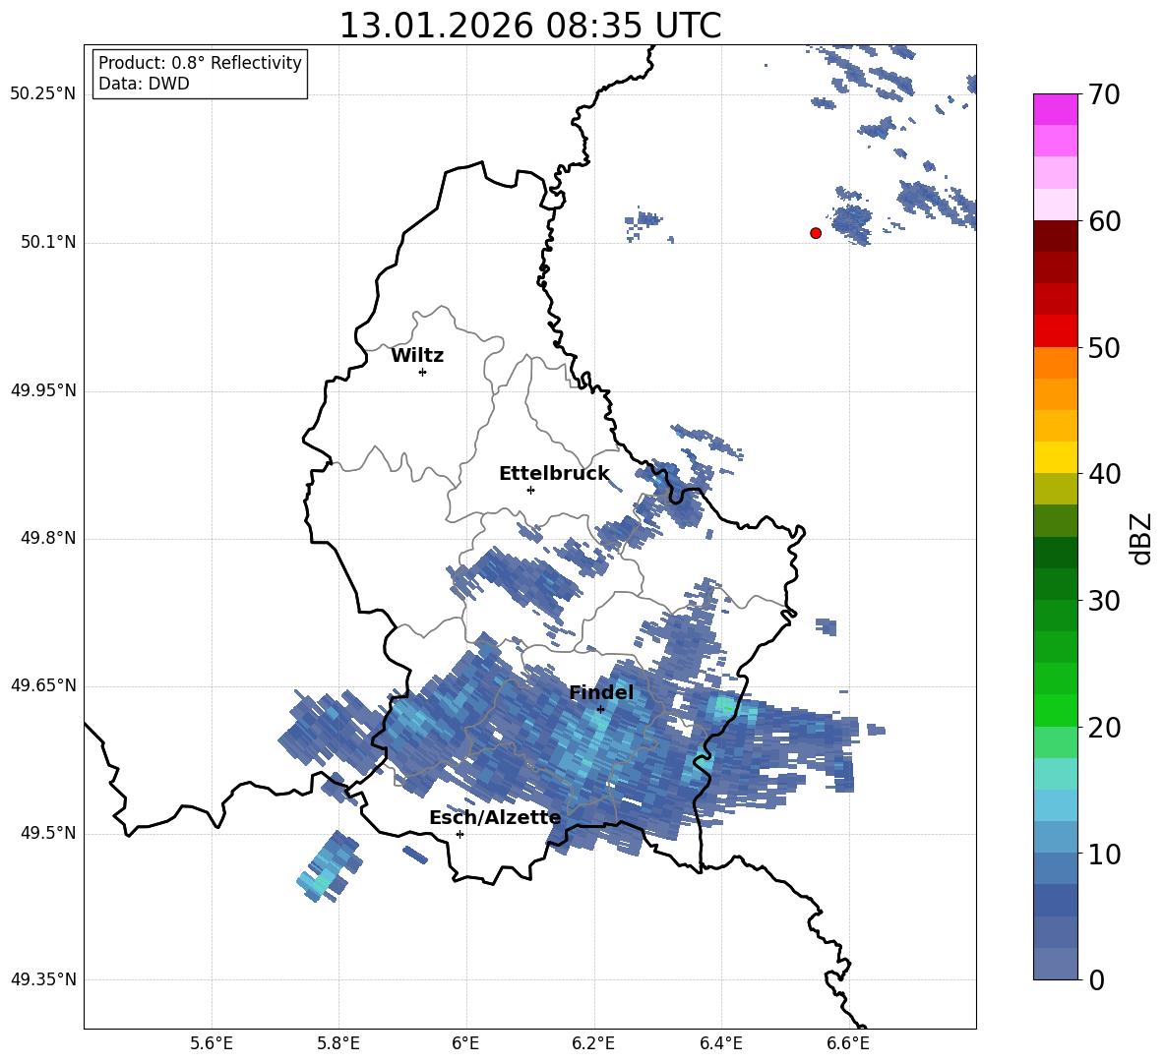The image size is (1165, 1063).
Task: Click the 49.5°N latitude label
Action: coord(48,833)
